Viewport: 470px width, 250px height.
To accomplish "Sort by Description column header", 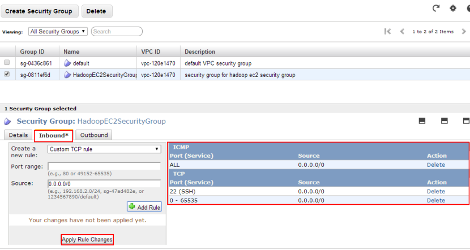I will coord(200,51).
